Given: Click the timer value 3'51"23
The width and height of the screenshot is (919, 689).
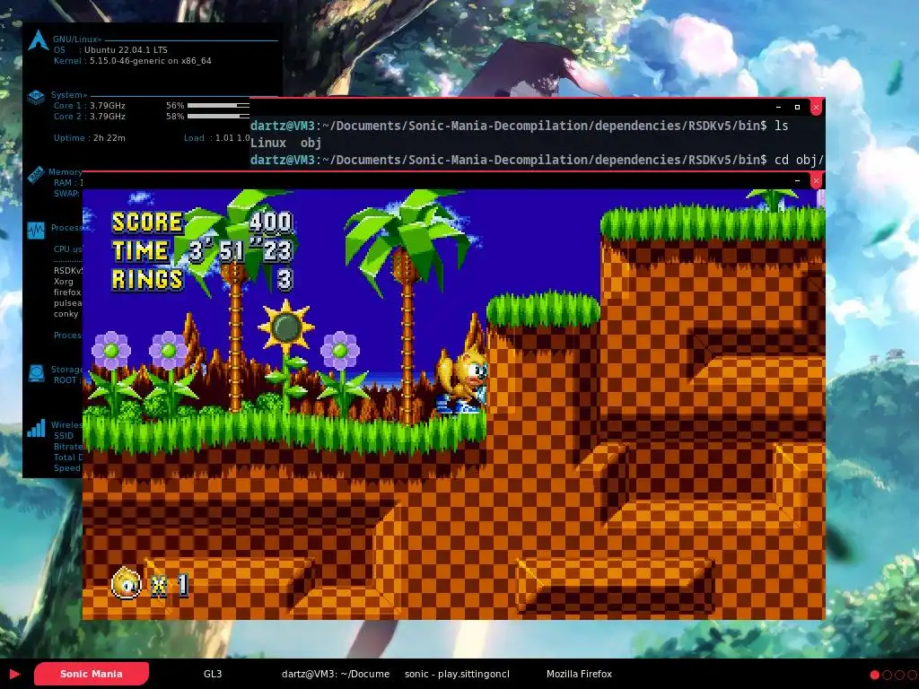Looking at the screenshot, I should click(241, 251).
